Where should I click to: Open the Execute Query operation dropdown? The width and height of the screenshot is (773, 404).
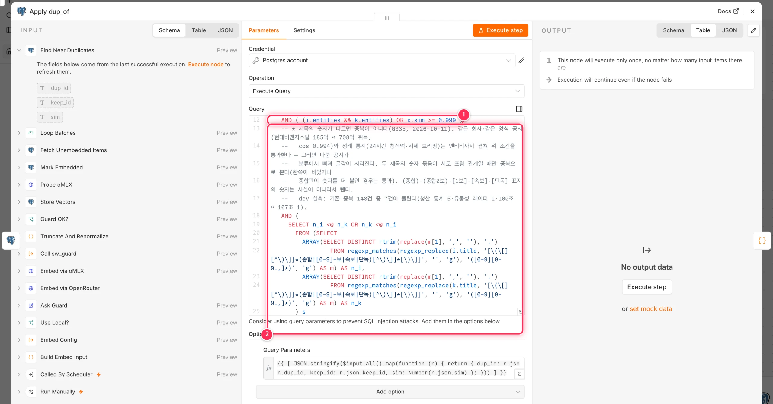click(x=386, y=91)
